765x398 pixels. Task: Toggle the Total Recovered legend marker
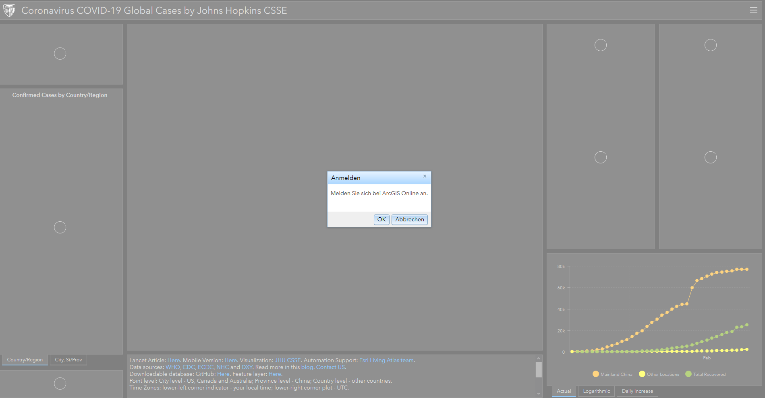coord(688,374)
